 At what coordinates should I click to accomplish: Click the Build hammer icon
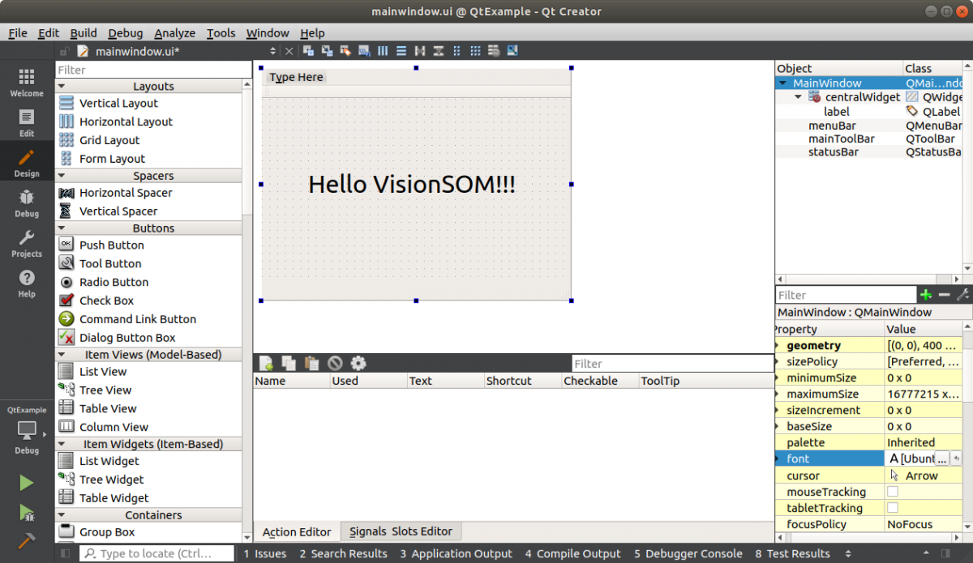(x=27, y=541)
